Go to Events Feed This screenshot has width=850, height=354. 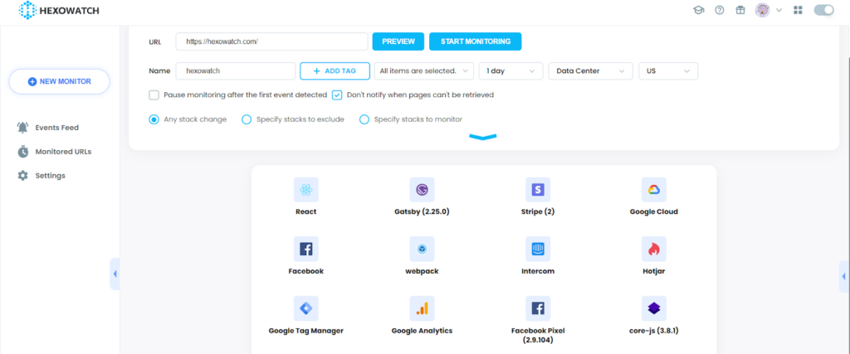57,128
